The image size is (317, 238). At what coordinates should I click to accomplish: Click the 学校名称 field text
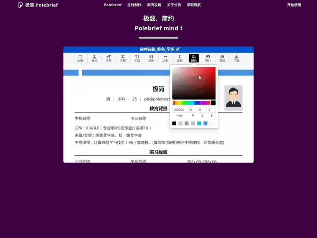click(x=82, y=119)
